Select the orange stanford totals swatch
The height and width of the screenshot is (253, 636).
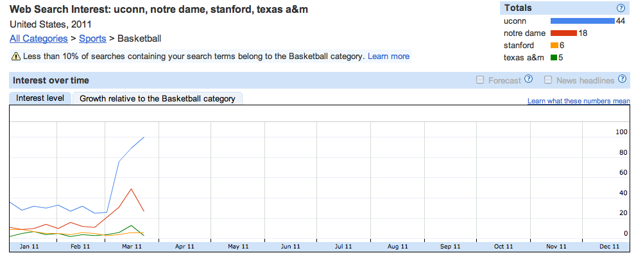[x=554, y=46]
